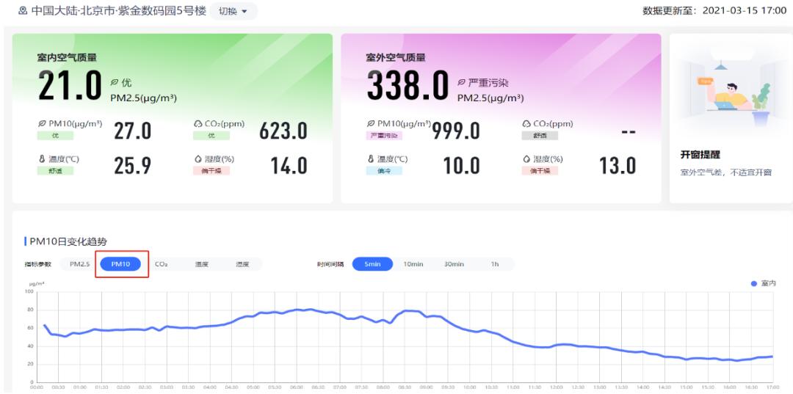This screenshot has height=394, width=793.
Task: Click the indoor PM2.5 value 21.0
Action: pyautogui.click(x=70, y=86)
